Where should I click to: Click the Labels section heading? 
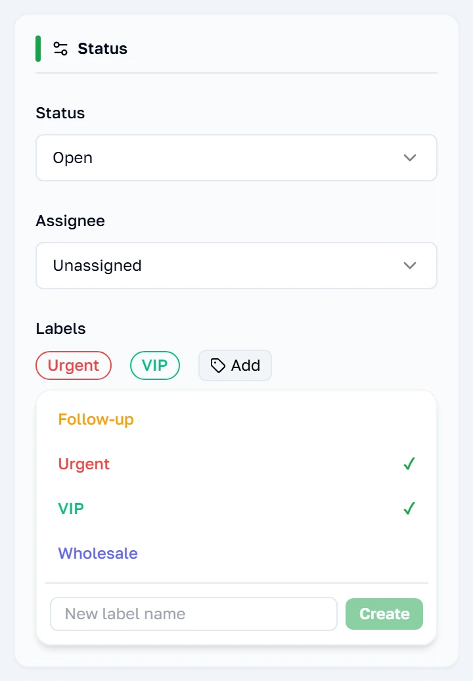60,329
